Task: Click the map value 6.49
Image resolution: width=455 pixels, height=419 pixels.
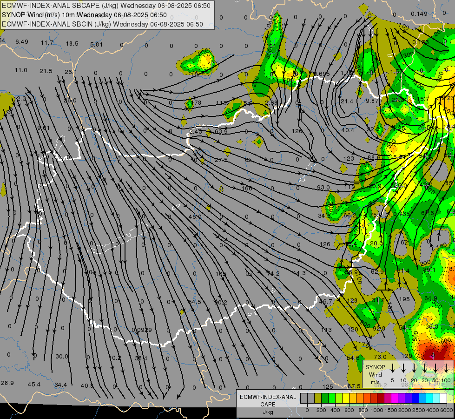Action: 22,42
